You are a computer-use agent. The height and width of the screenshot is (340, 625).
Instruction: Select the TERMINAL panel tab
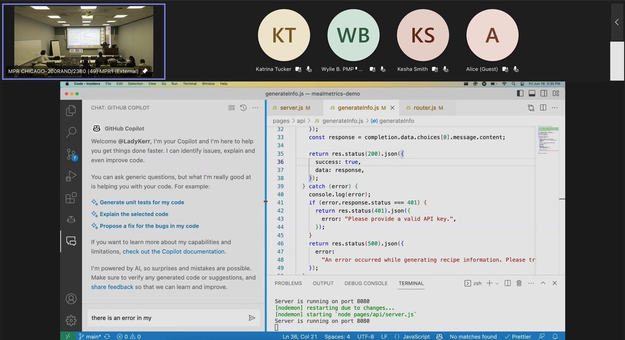[x=411, y=283]
